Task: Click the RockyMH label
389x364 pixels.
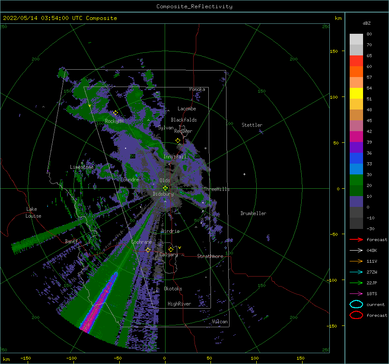Action: click(114, 121)
